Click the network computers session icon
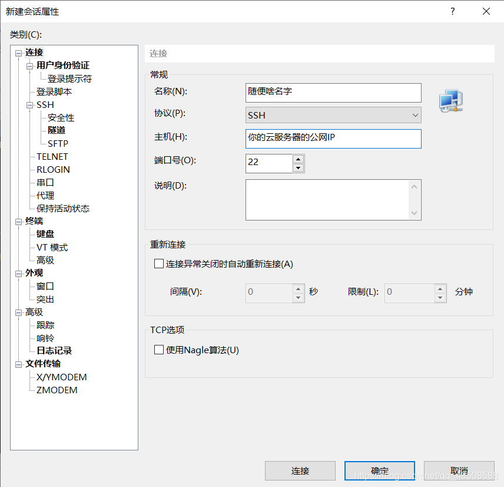The image size is (504, 487). (x=451, y=101)
